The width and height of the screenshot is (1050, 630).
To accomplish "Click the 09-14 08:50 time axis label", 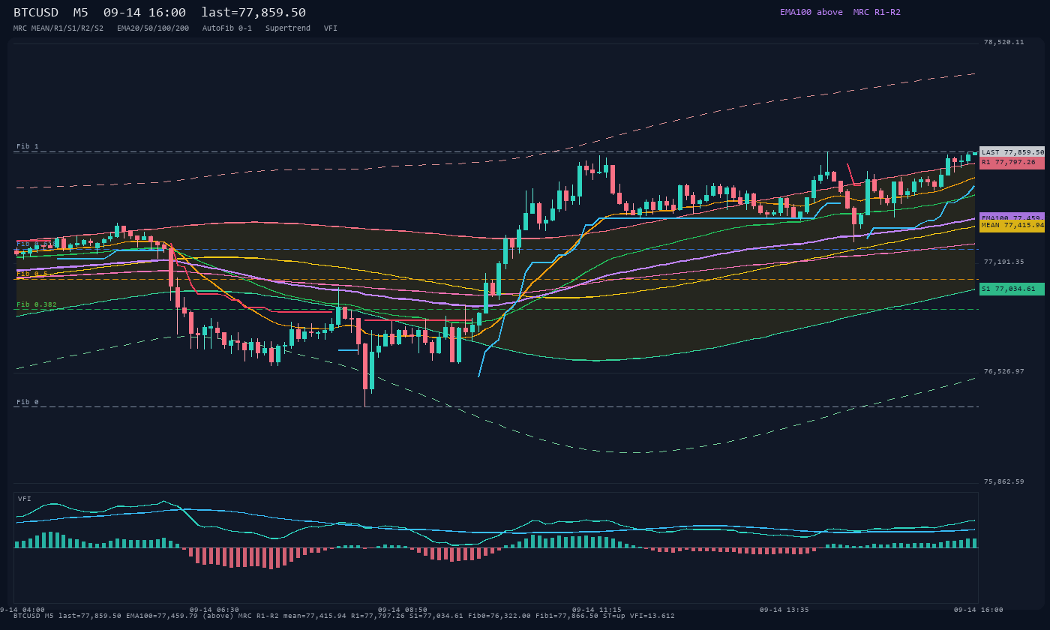I will pos(403,610).
